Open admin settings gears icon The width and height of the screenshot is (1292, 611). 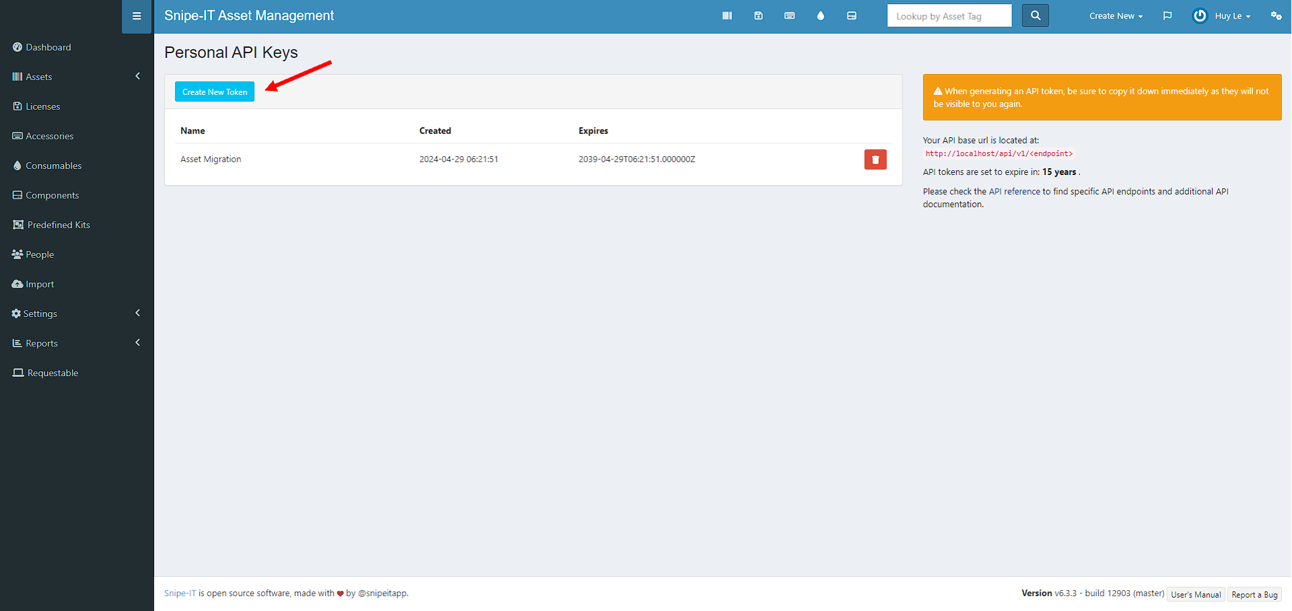click(1276, 16)
